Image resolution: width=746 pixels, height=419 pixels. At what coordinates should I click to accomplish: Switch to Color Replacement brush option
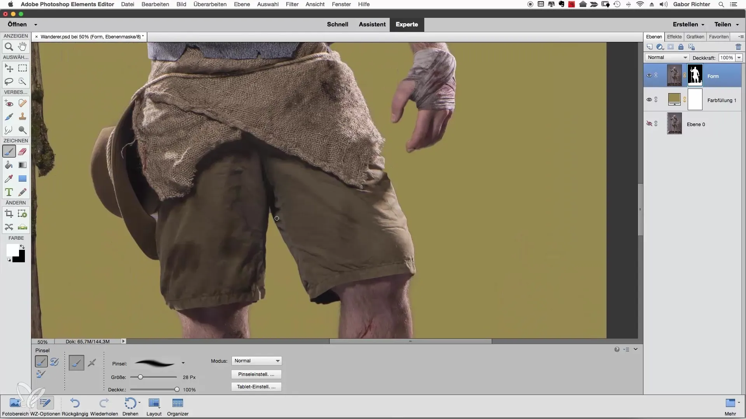[41, 374]
